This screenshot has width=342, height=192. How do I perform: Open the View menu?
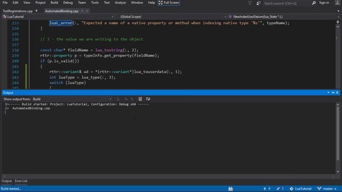27,3
